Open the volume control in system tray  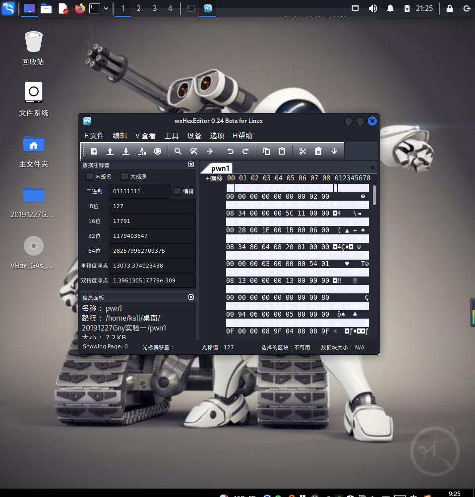click(373, 8)
